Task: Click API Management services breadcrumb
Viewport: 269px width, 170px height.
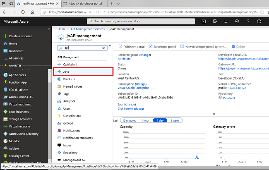Action: [87, 29]
